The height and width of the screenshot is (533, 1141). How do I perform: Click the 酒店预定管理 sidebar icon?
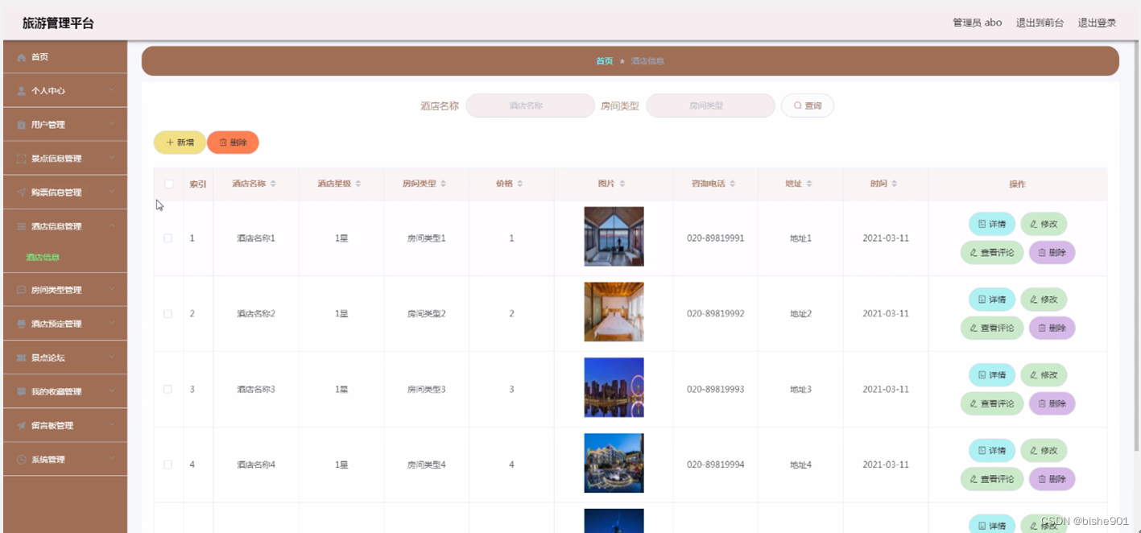[22, 324]
